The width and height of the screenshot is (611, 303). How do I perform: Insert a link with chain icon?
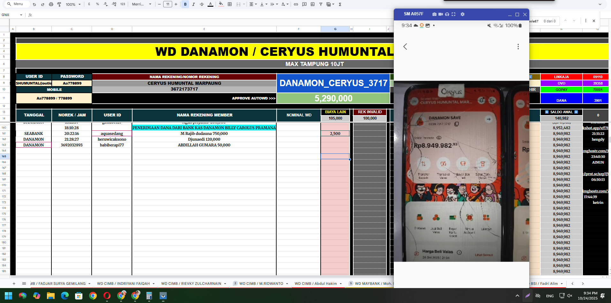point(296,4)
